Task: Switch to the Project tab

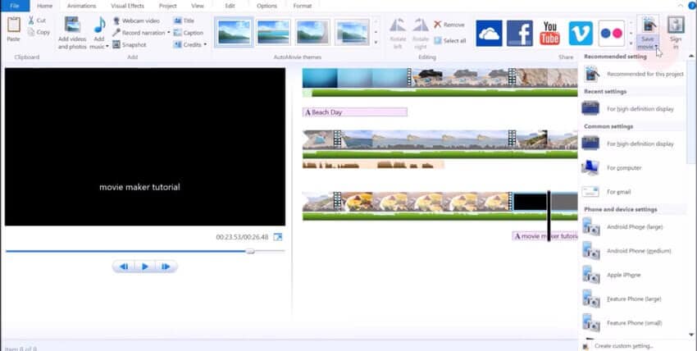Action: tap(167, 6)
